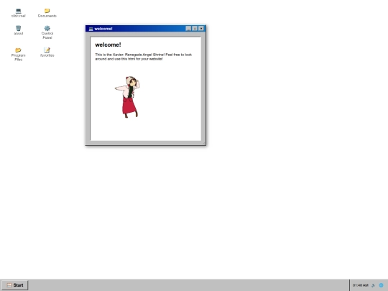The image size is (388, 291).
Task: Minimize the welcome! window
Action: point(188,29)
